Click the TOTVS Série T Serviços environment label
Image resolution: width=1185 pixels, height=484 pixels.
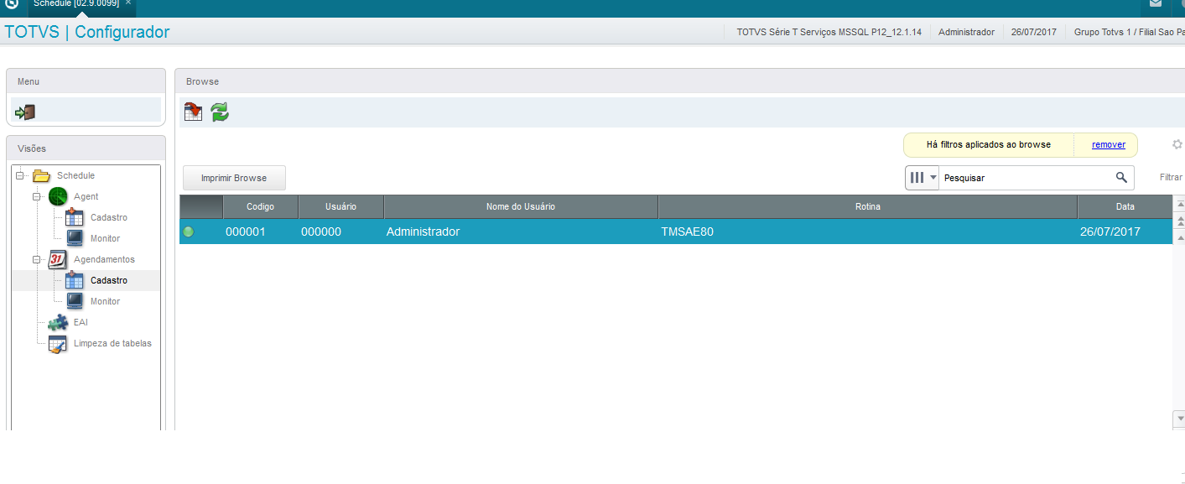click(x=829, y=32)
